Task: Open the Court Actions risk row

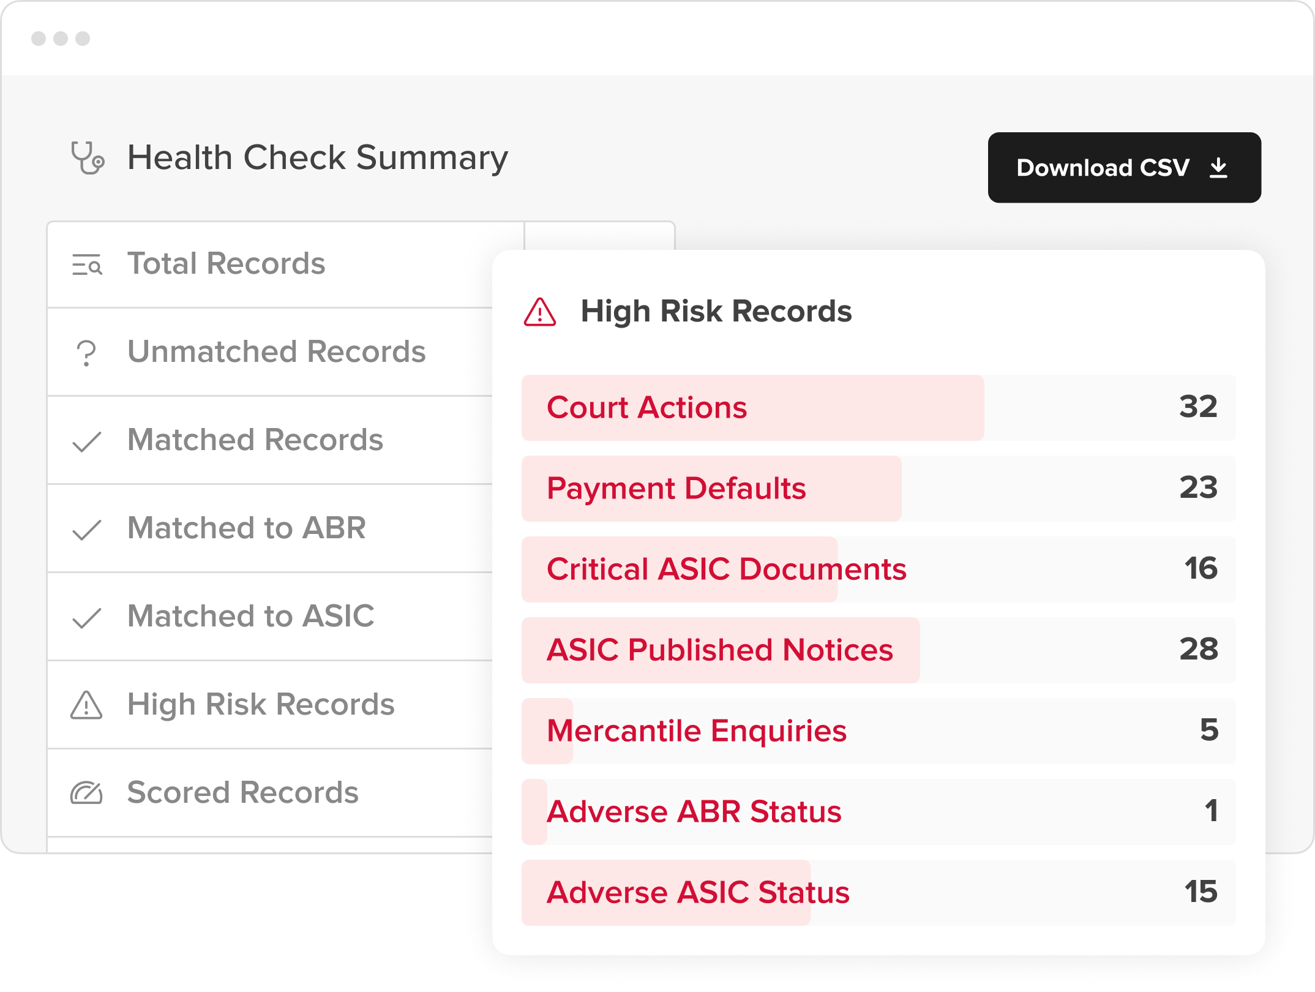Action: [x=879, y=408]
